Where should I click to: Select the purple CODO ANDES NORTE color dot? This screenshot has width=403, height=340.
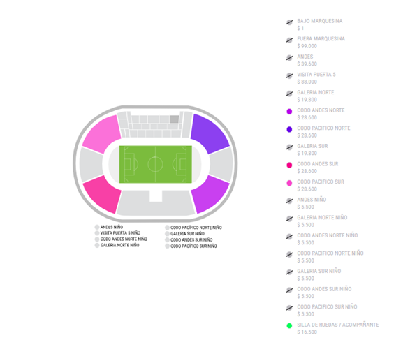[289, 112]
